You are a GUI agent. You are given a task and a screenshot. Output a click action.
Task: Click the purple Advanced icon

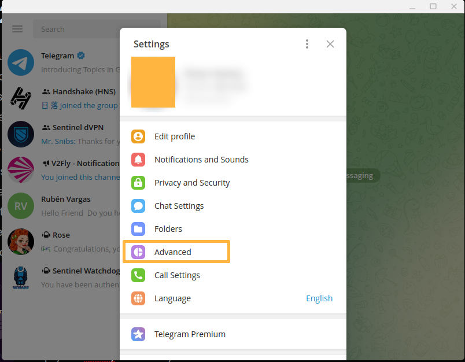click(138, 252)
